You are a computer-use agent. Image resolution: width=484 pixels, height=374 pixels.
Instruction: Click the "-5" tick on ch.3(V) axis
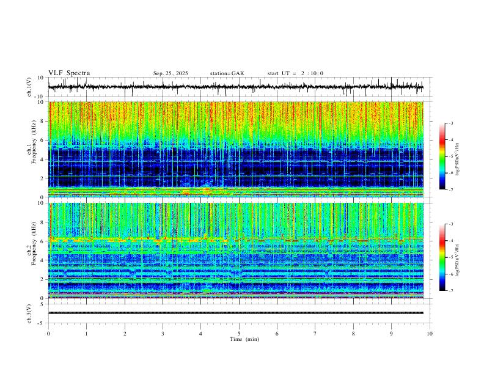coord(42,323)
